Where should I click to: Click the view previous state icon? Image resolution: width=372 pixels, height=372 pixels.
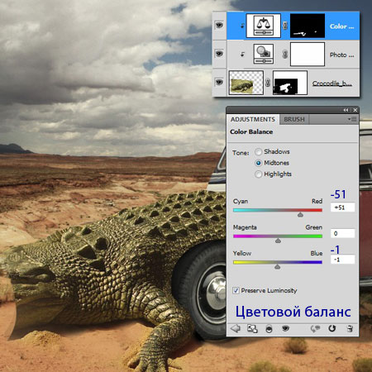click(x=315, y=328)
